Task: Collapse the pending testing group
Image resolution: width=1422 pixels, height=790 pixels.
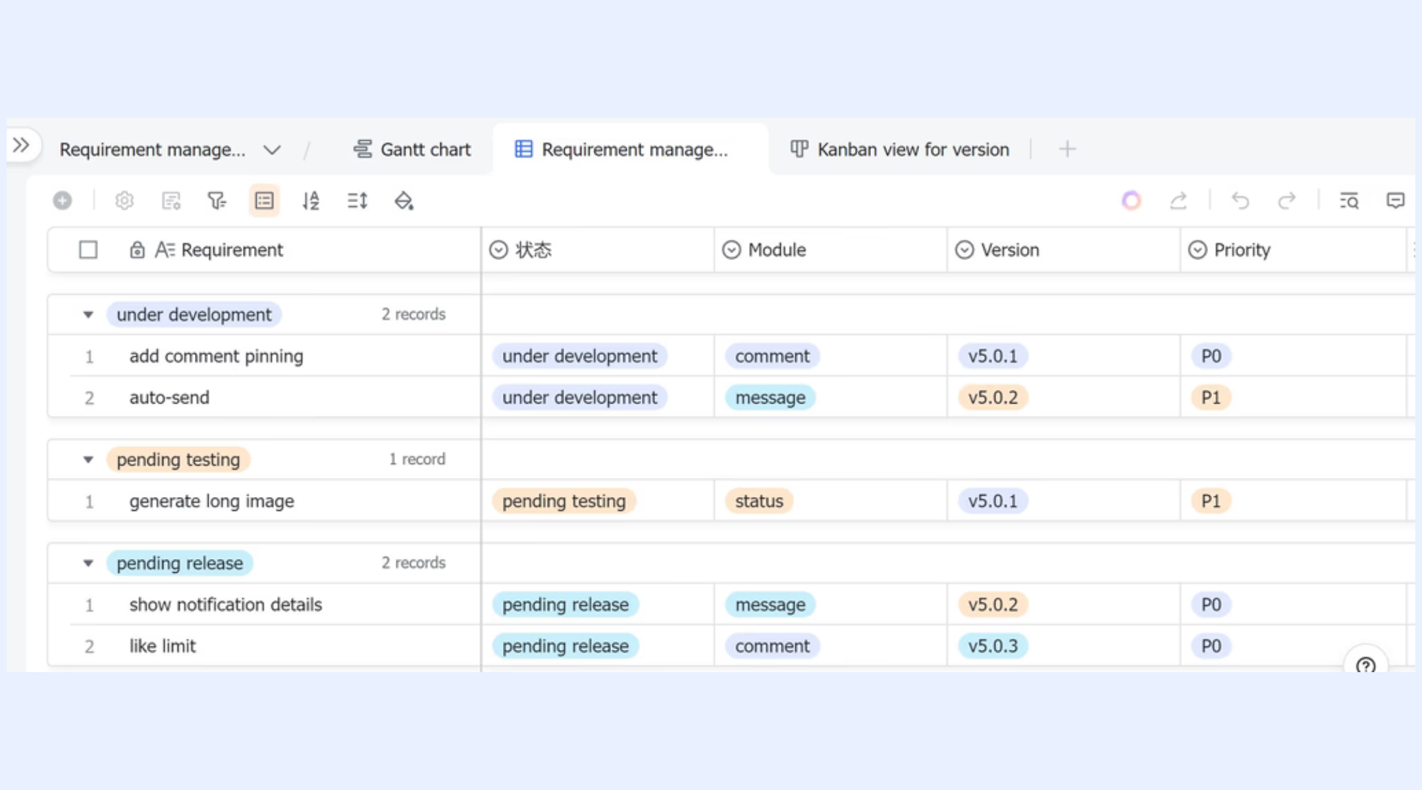Action: pyautogui.click(x=88, y=460)
